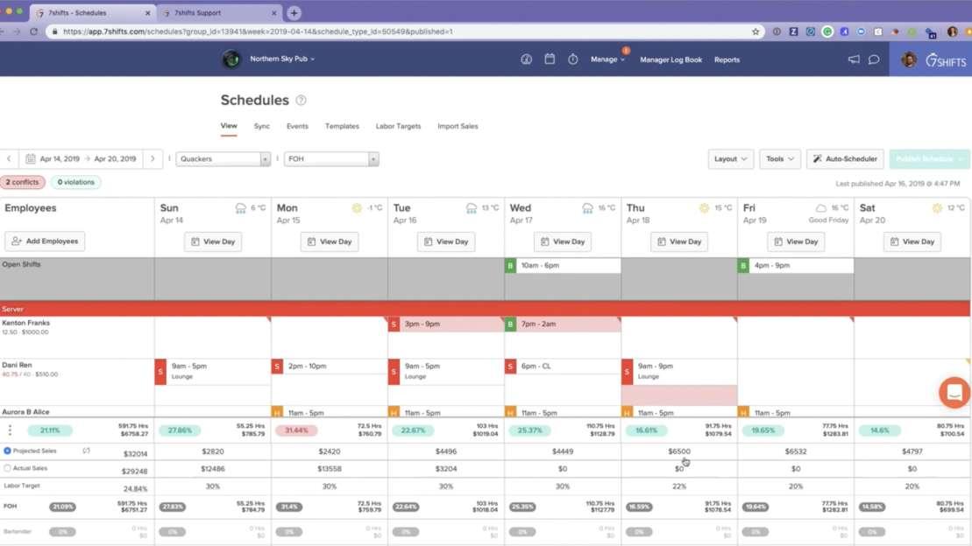Switch to the Templates tab

[x=342, y=126]
